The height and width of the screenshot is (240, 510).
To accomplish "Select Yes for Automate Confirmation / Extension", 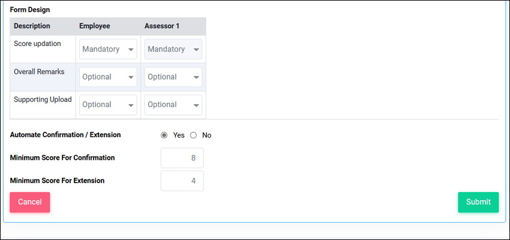I will point(164,135).
